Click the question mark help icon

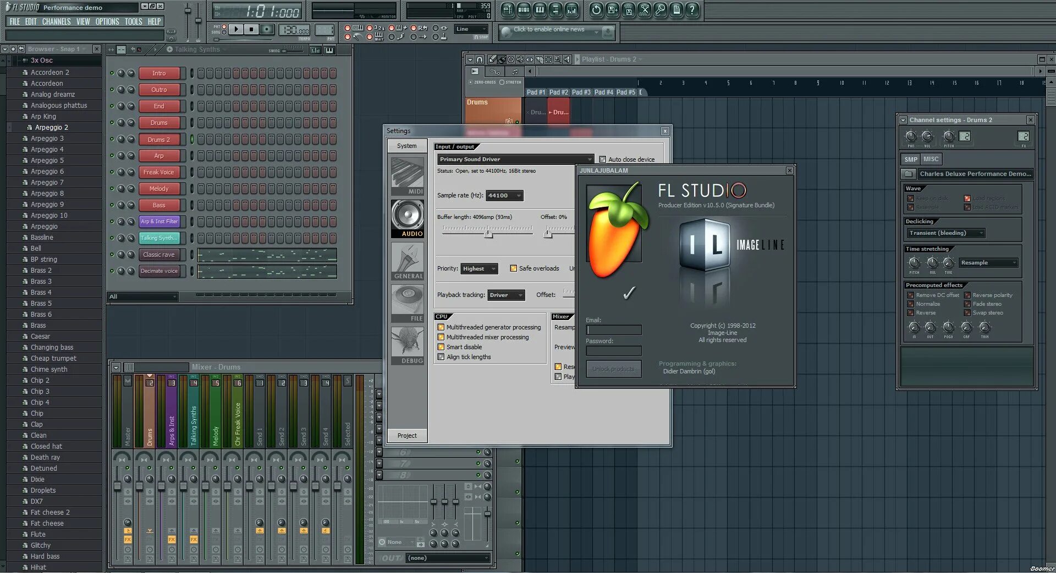coord(692,9)
